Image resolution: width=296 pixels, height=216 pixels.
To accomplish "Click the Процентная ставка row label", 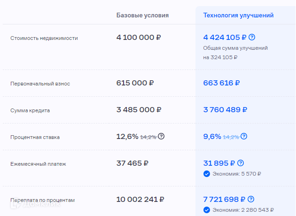I will pos(35,137).
